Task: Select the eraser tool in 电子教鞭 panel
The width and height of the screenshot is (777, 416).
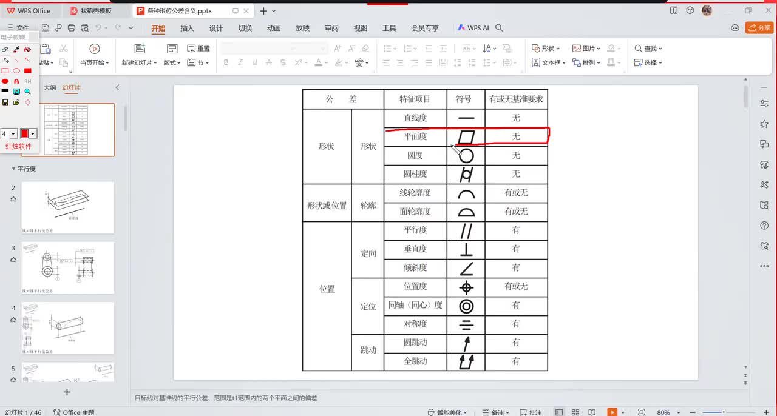Action: [5, 50]
